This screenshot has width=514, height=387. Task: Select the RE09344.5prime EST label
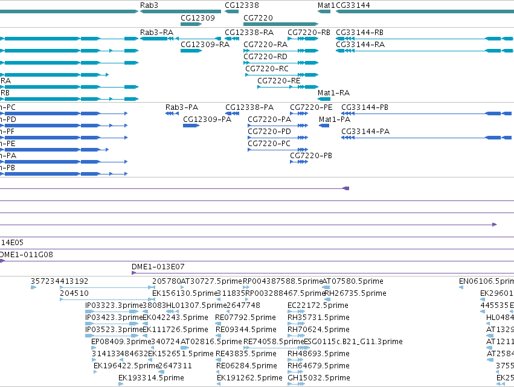tap(246, 329)
